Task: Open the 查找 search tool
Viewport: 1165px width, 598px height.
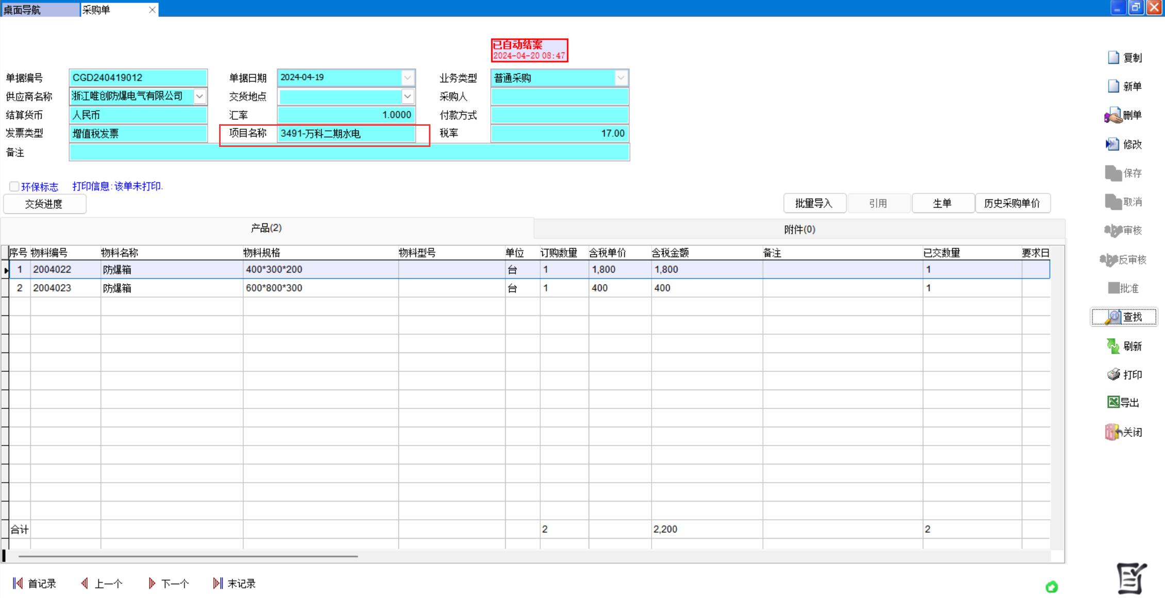Action: point(1124,317)
